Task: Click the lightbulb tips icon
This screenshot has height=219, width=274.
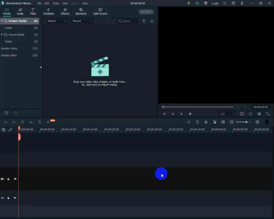Action: 189,3
